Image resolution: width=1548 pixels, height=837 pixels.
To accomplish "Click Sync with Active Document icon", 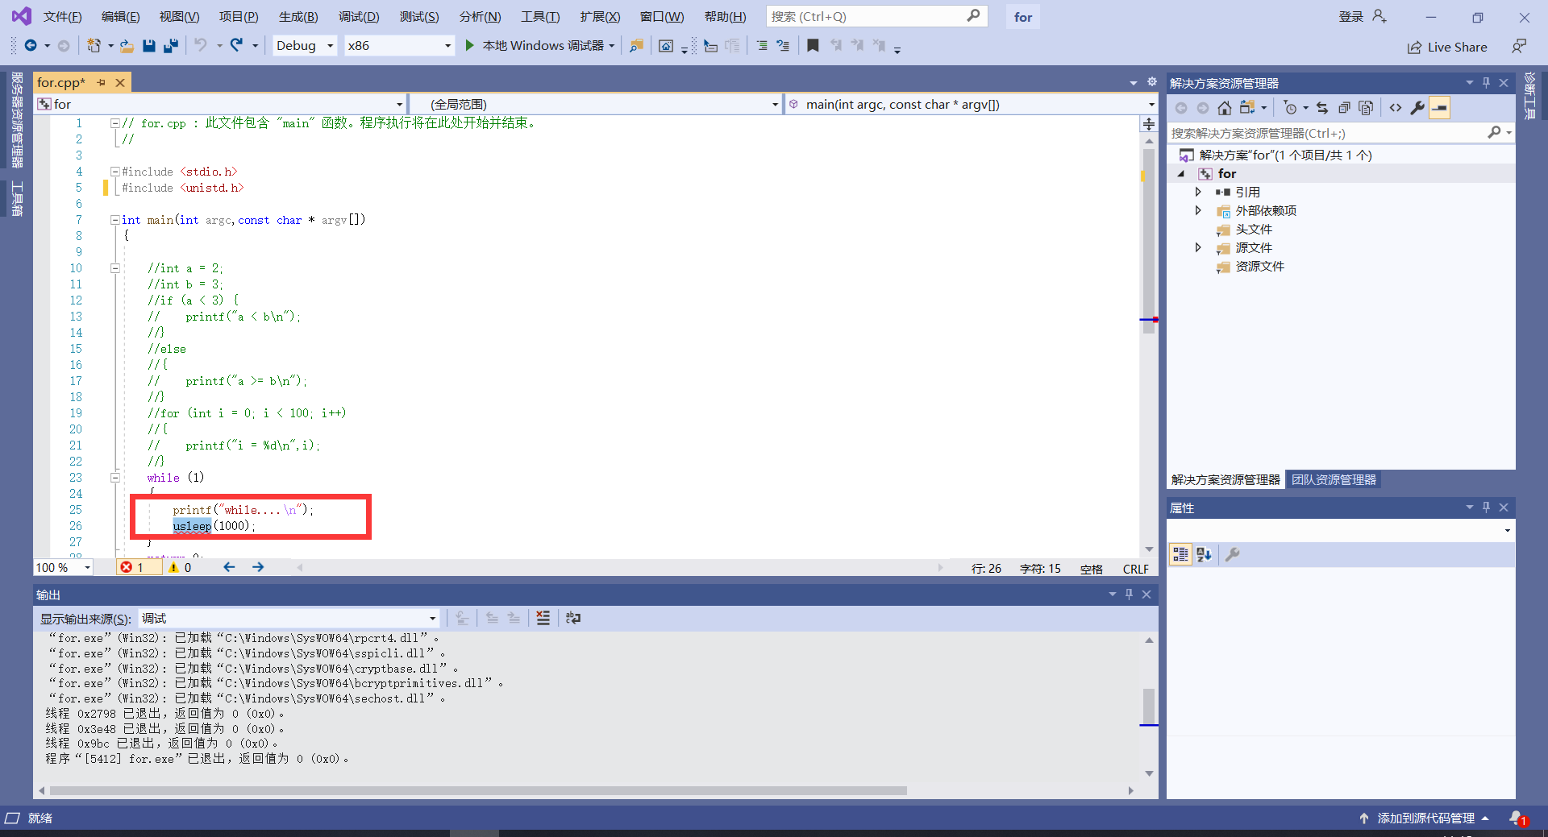I will 1322,108.
